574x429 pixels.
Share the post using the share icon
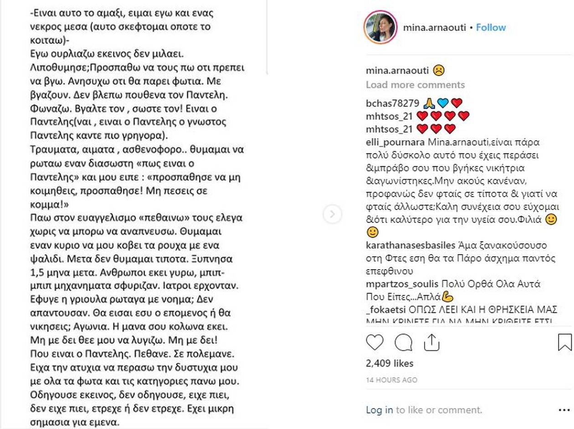pos(431,342)
